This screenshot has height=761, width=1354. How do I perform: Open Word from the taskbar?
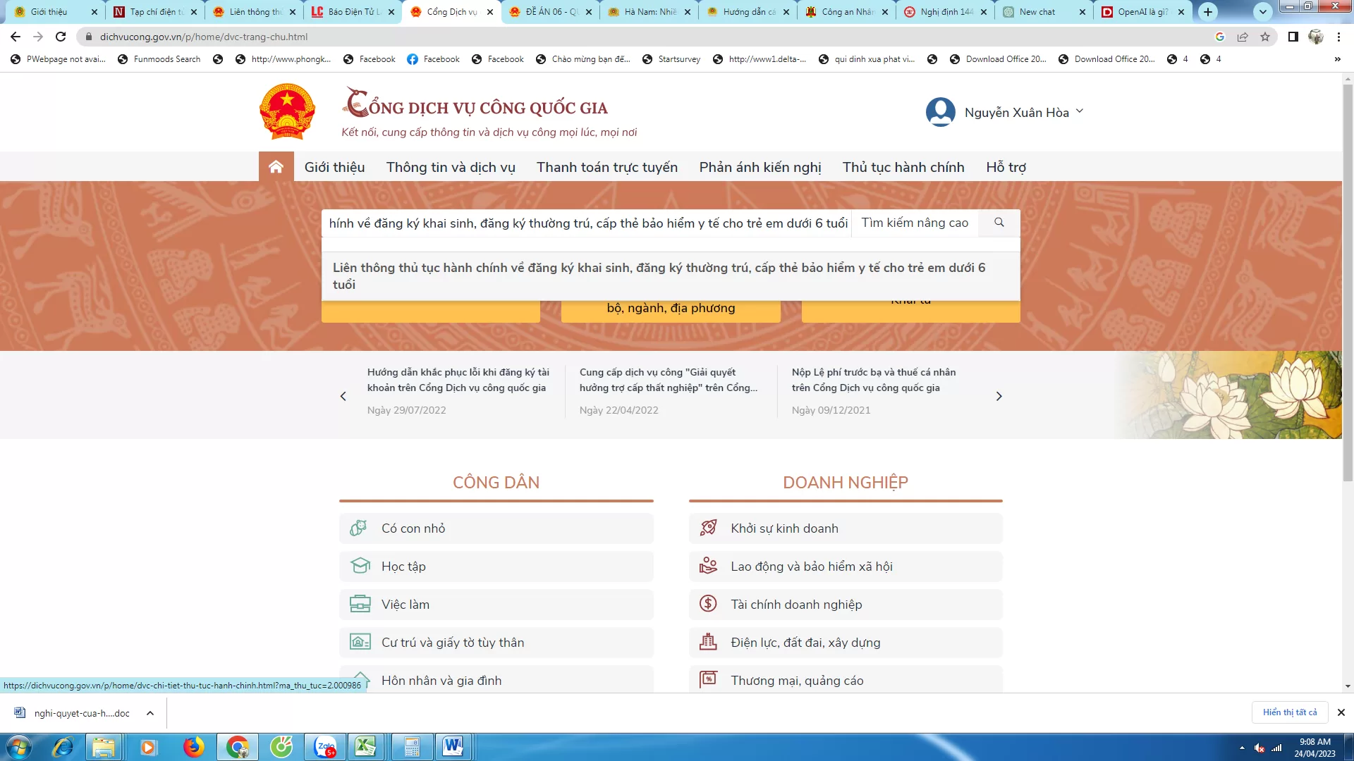453,747
